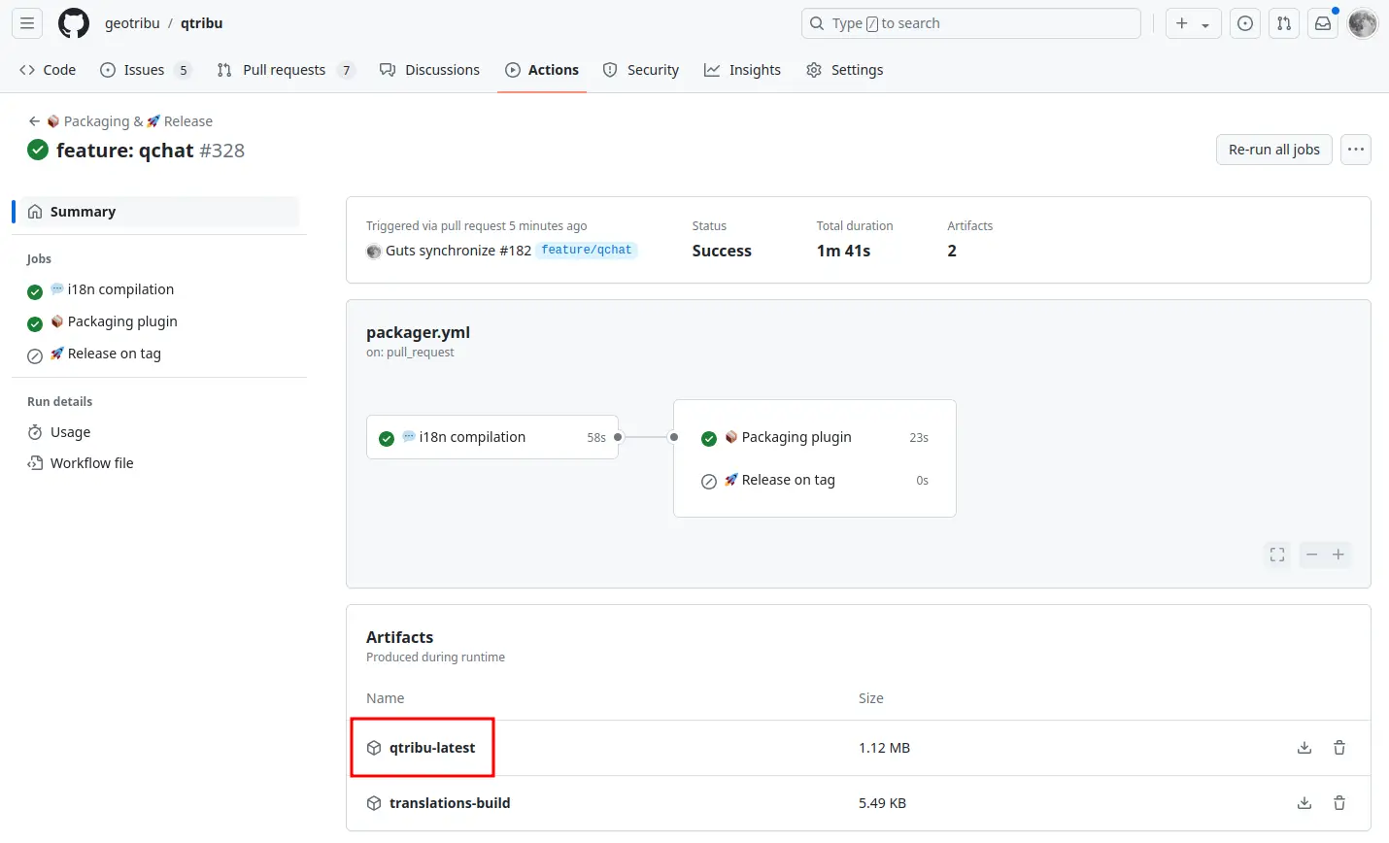Click the packager.yml heading
Screen dimensions: 1389x843
pyautogui.click(x=418, y=332)
